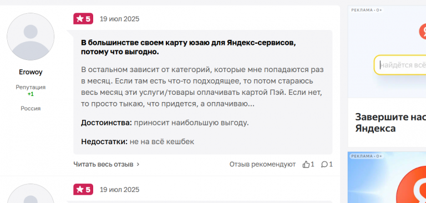Click the thumbs-up like icon
The image size is (426, 203).
tap(306, 164)
